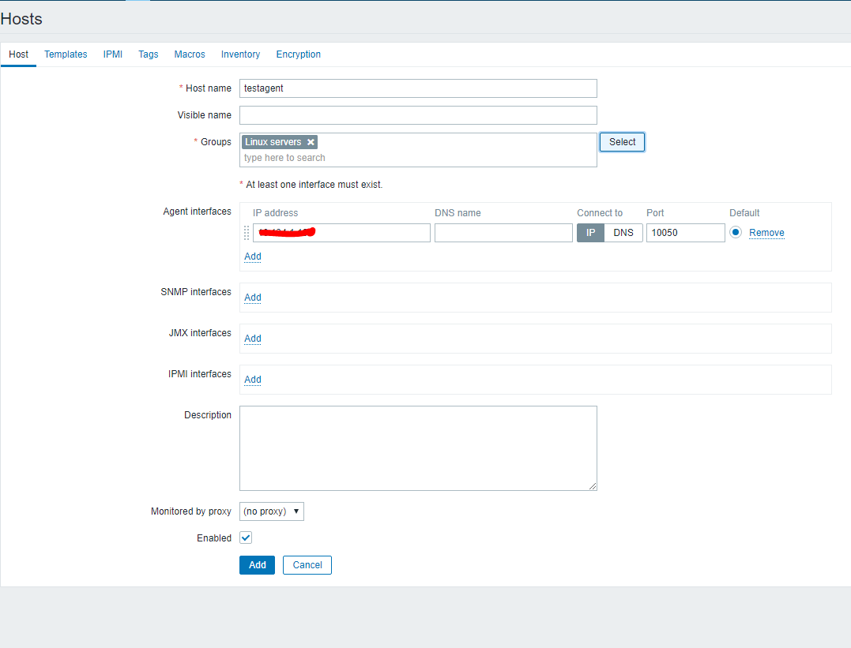Remove the agent interface
The height and width of the screenshot is (648, 851).
click(x=766, y=233)
